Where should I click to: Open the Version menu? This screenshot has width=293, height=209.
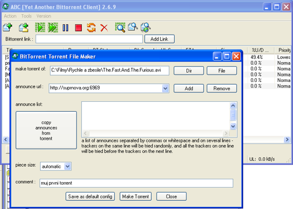click(44, 16)
